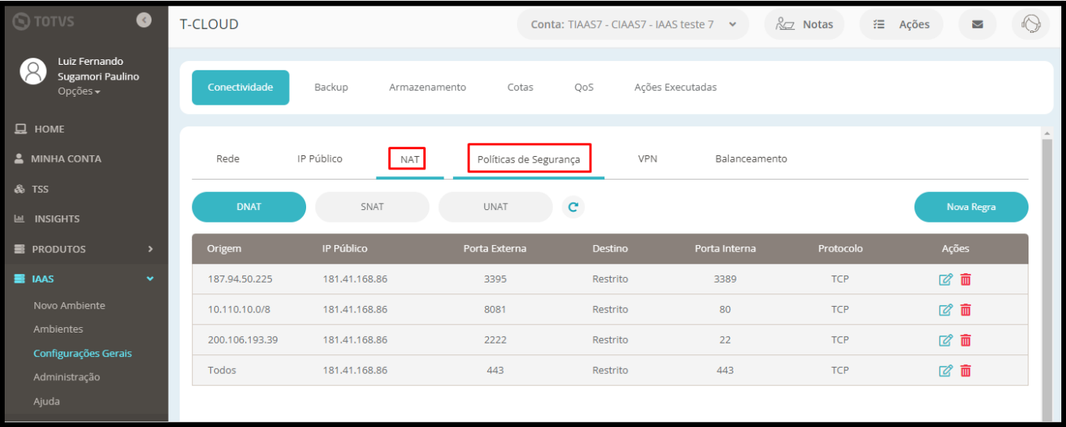This screenshot has width=1066, height=427.
Task: Open the Opções user dropdown
Action: click(79, 91)
